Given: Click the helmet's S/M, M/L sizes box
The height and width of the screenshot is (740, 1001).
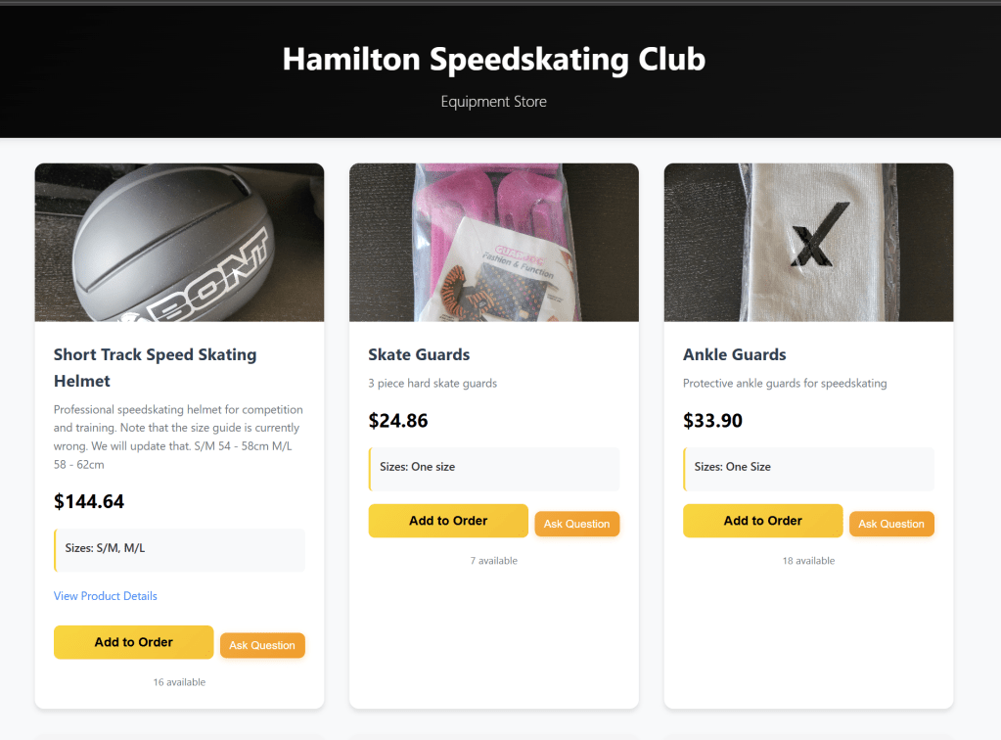Looking at the screenshot, I should [180, 549].
